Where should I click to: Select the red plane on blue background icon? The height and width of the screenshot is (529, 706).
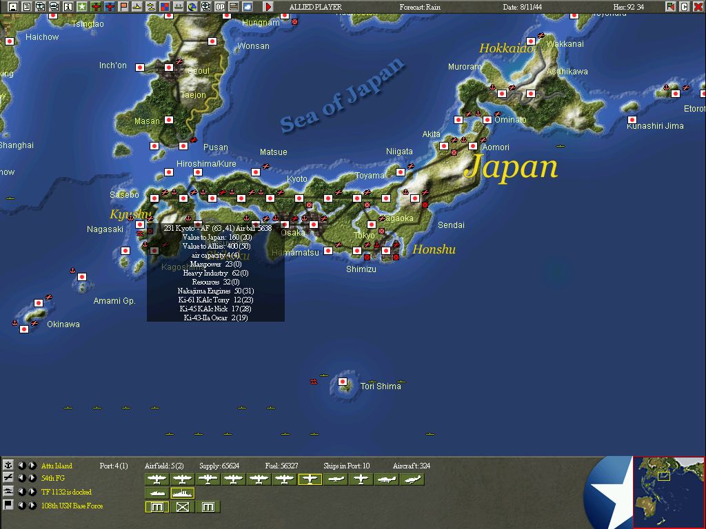[110, 7]
